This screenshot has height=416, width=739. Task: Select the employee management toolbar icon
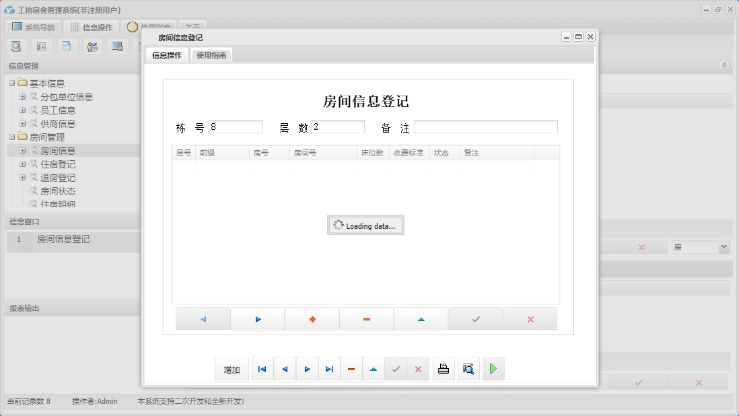click(x=92, y=46)
